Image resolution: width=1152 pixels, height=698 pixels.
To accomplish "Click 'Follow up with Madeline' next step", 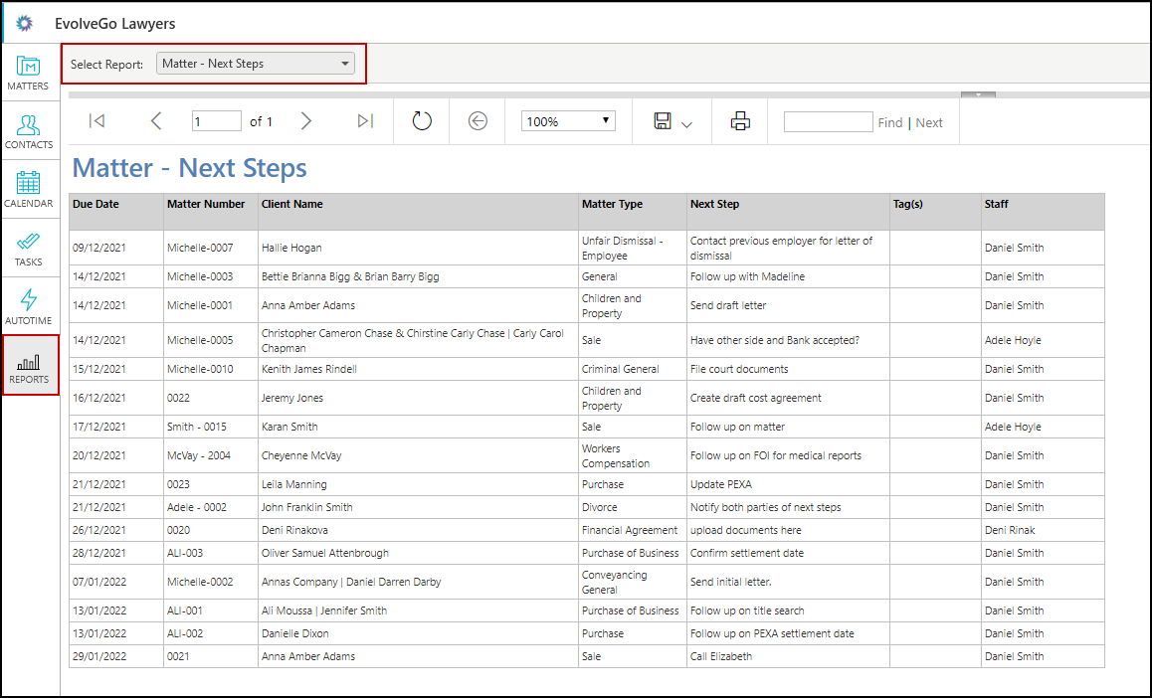I will pos(747,276).
